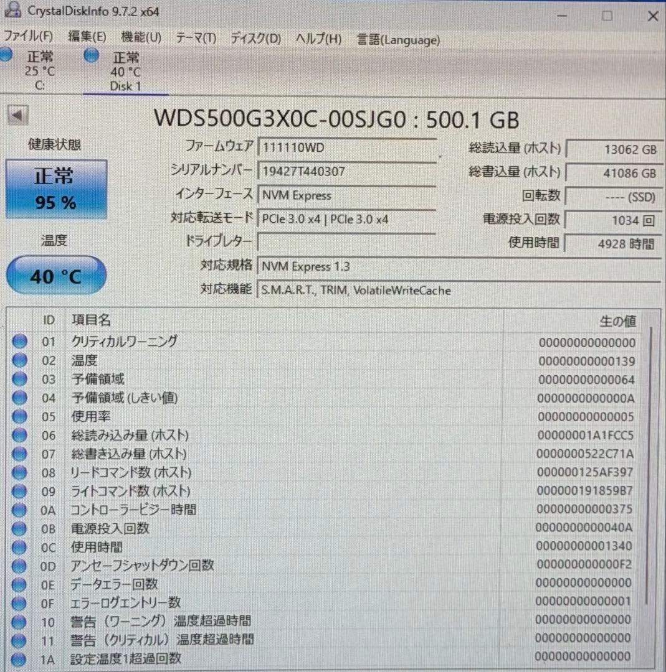Click status icon for 警告 (ワーニング) 温度超過時間 row

point(19,622)
